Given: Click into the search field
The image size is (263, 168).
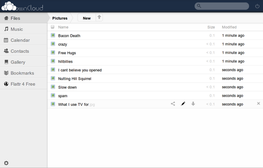Looking at the screenshot, I should coord(222,6).
